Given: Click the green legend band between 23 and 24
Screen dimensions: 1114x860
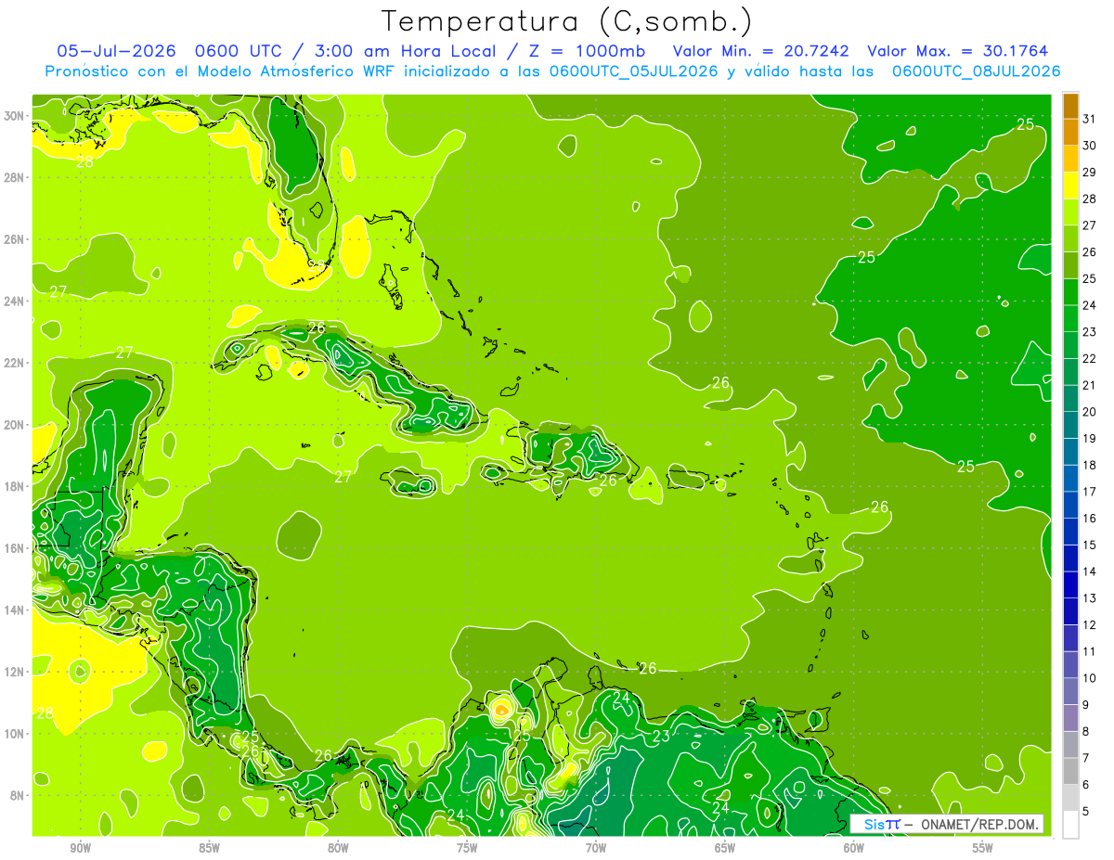Looking at the screenshot, I should [x=1070, y=319].
